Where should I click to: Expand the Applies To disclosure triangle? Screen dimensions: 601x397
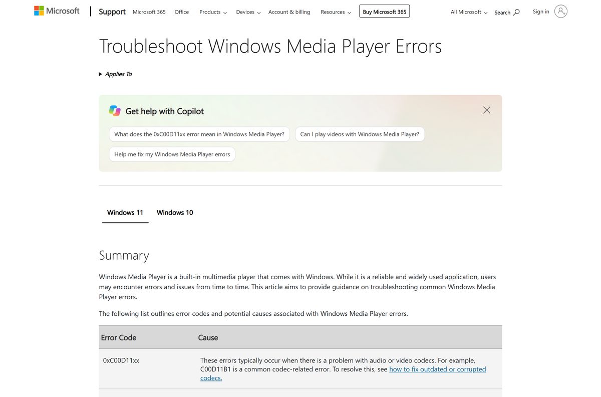101,74
